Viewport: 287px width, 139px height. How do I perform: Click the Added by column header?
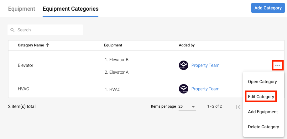click(x=187, y=45)
